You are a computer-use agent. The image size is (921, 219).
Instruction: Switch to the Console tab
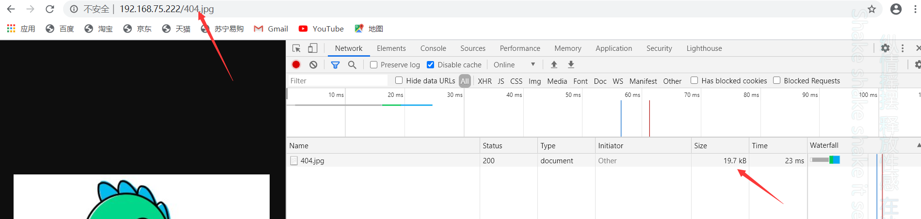[x=433, y=48]
